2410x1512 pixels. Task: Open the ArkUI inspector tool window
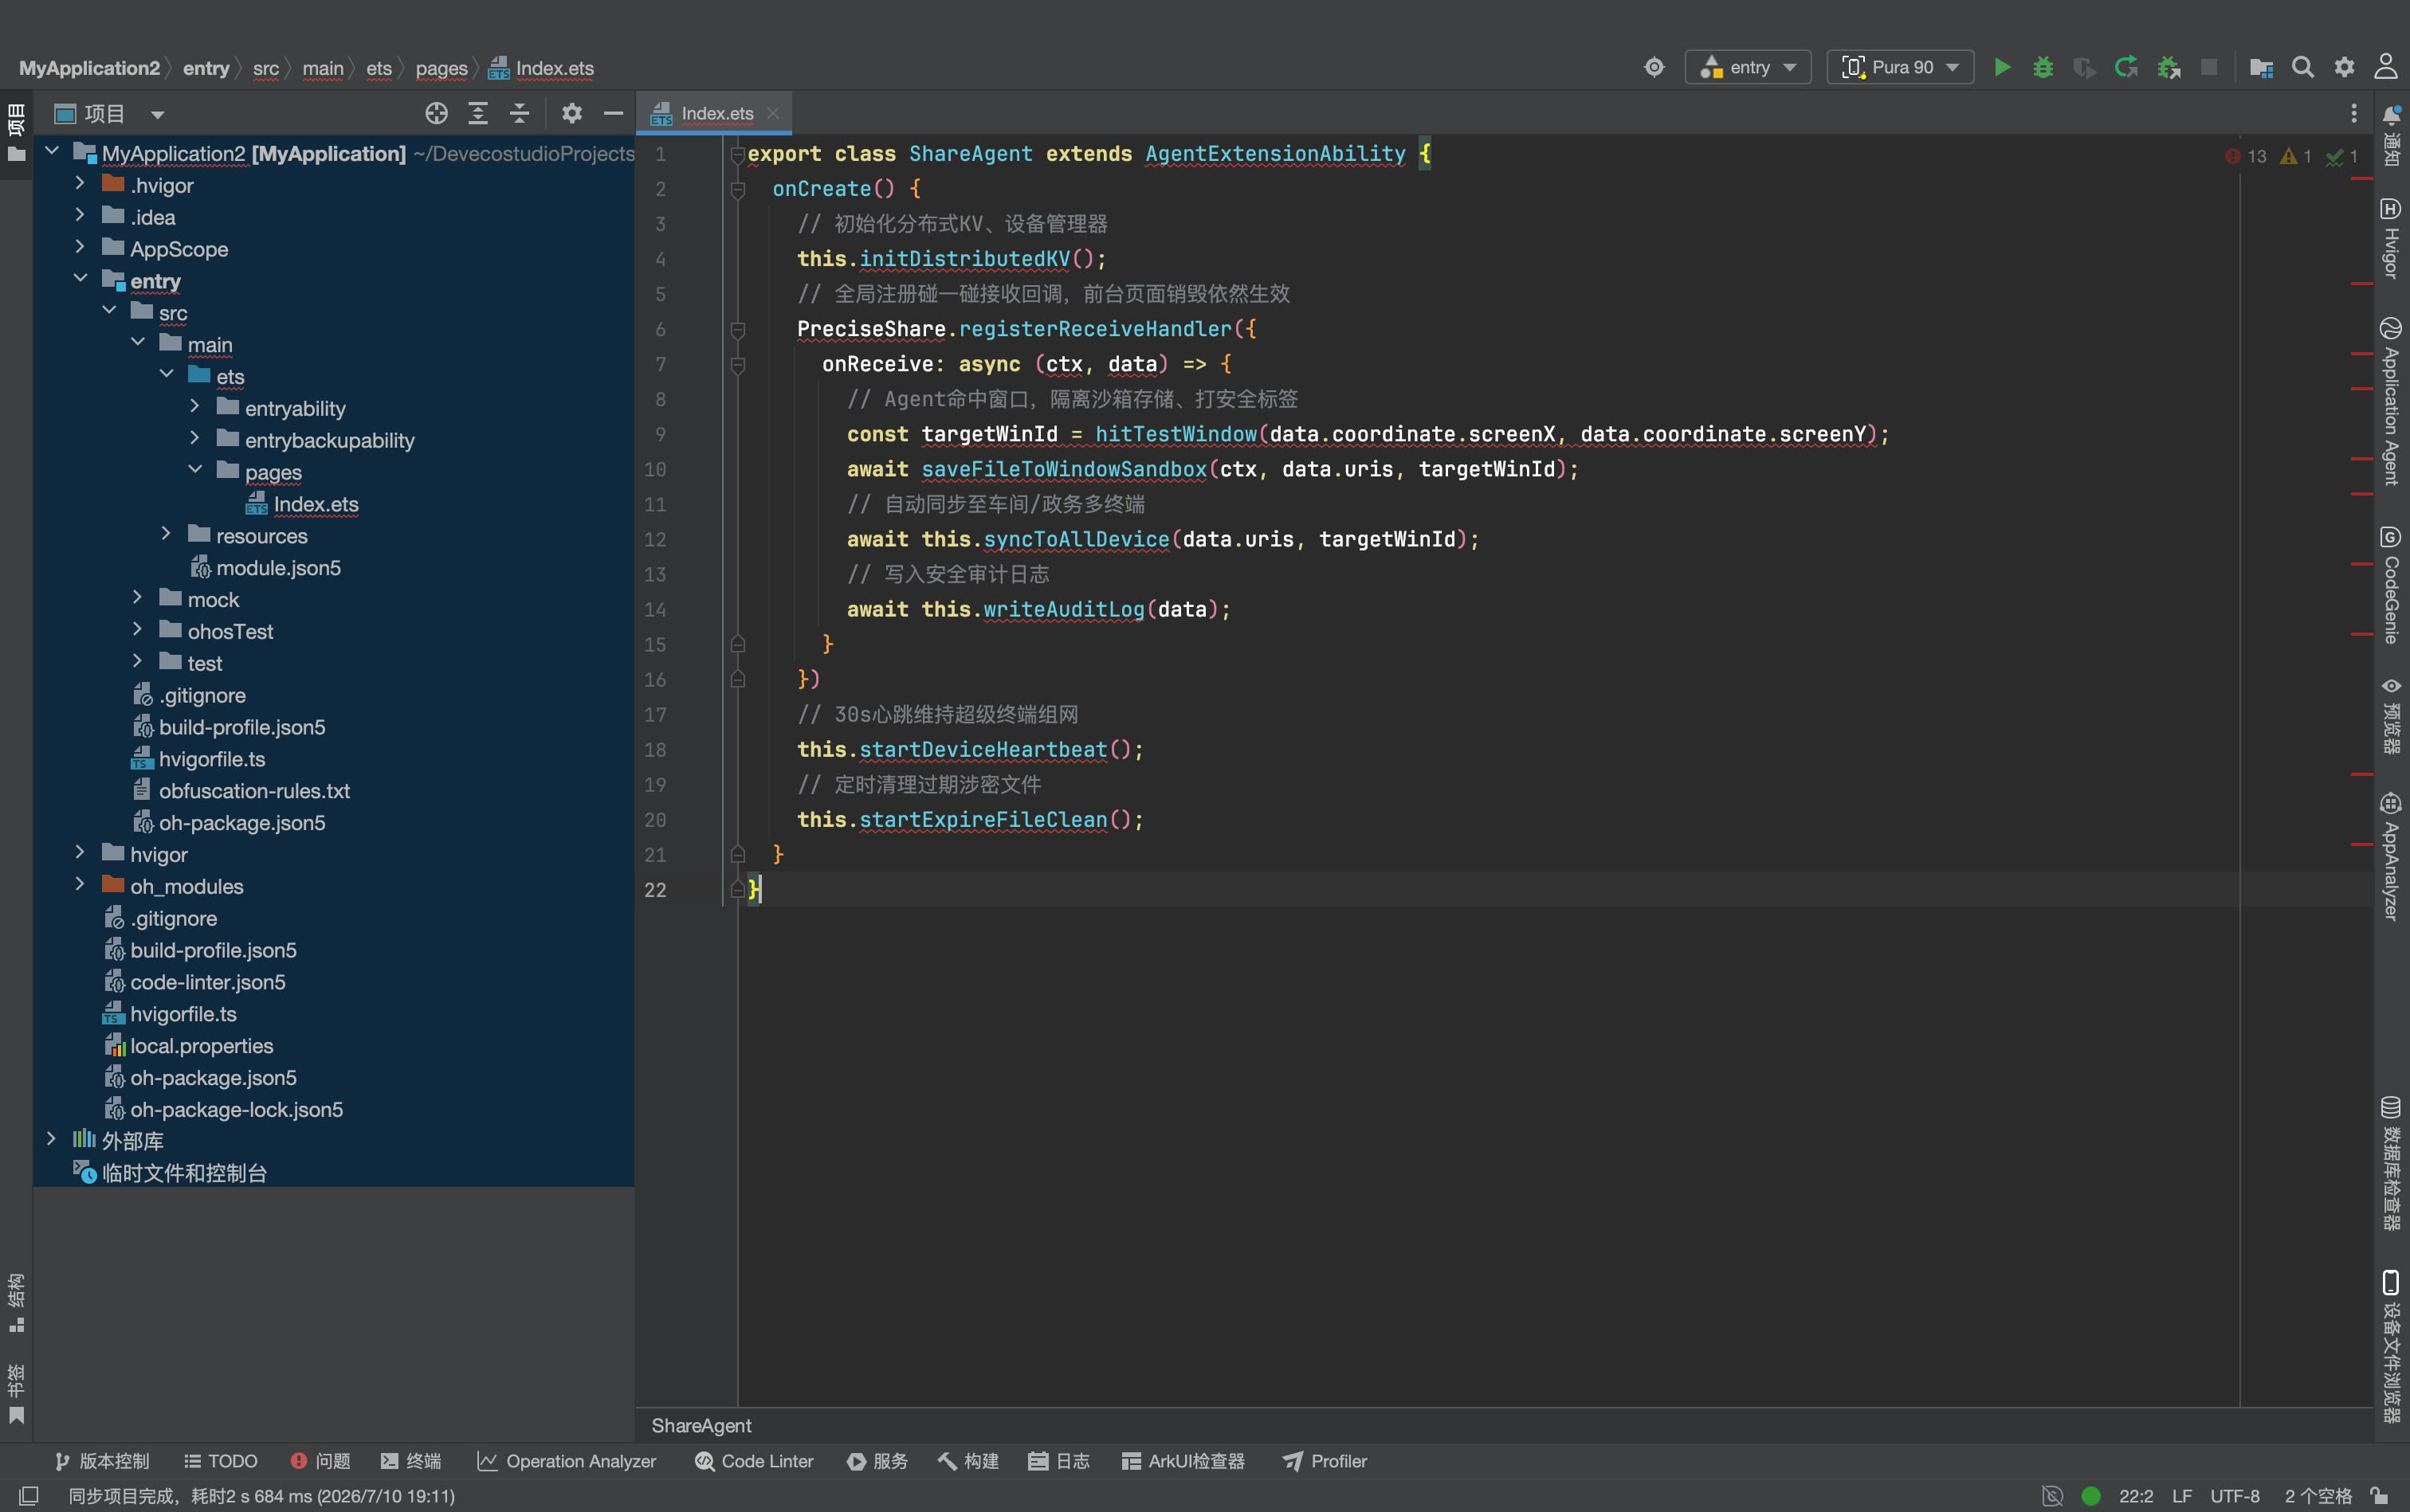(1183, 1461)
